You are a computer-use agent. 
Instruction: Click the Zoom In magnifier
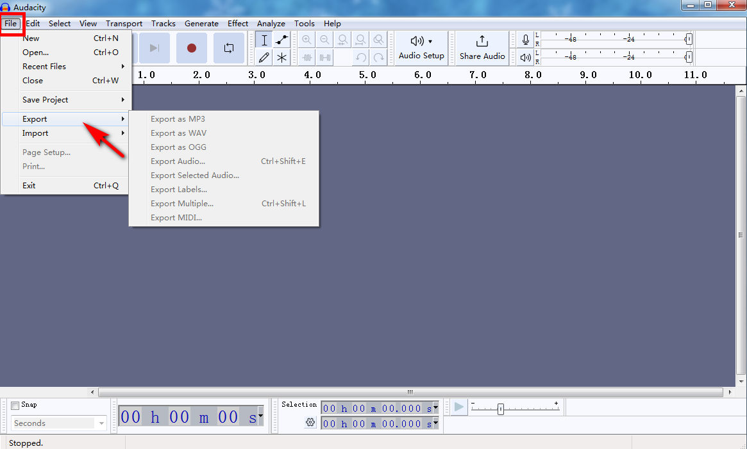(x=306, y=40)
